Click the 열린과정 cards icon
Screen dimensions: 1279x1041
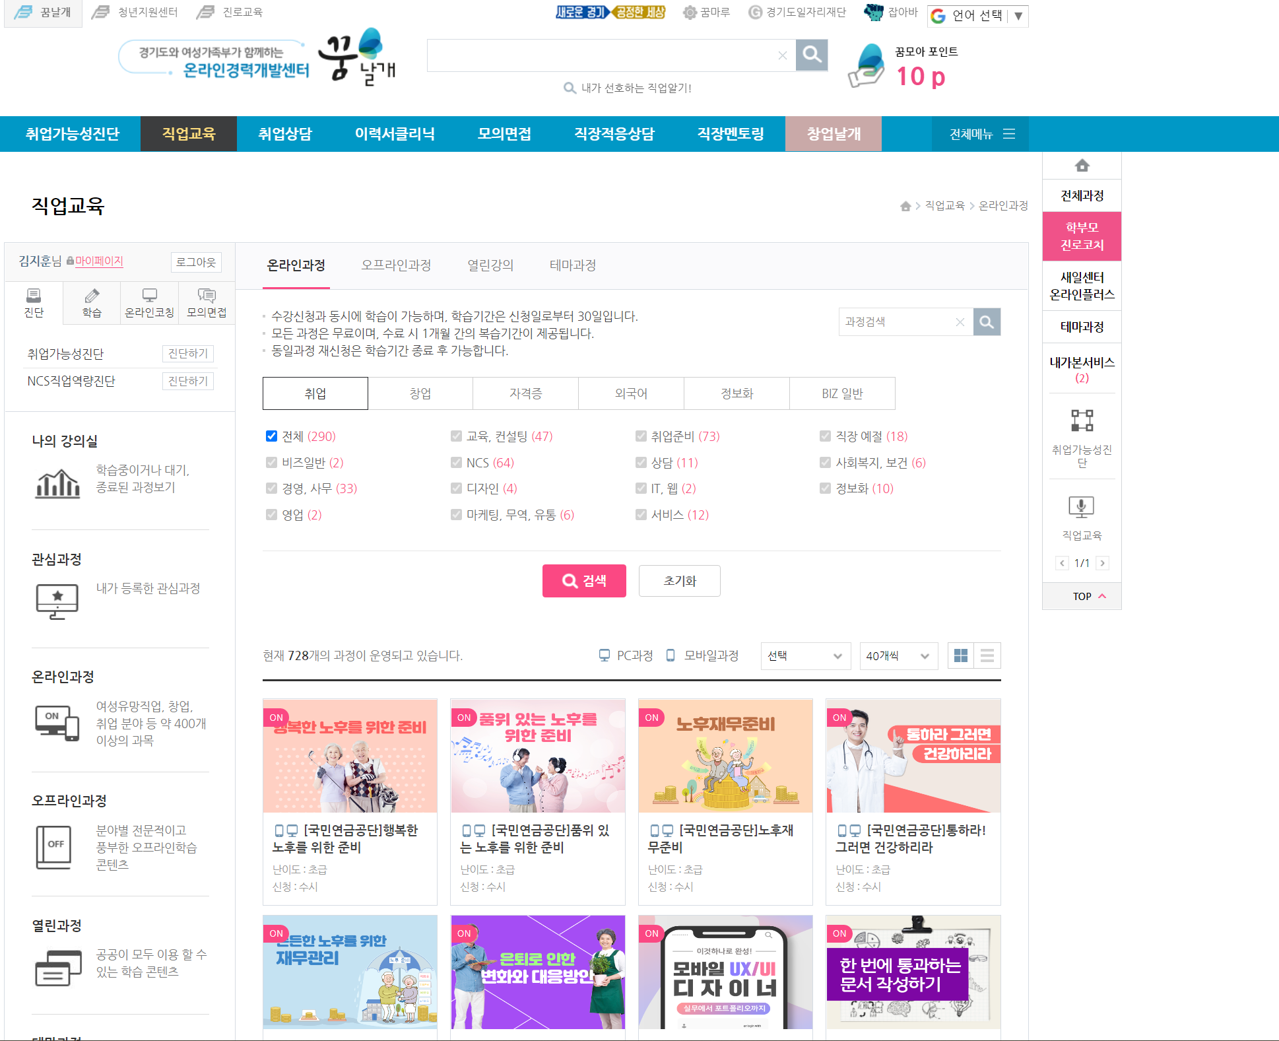58,968
